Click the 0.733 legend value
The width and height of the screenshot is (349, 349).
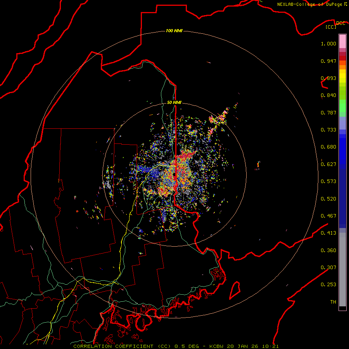[x=328, y=130]
